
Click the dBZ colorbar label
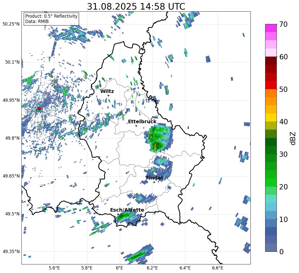[293, 138]
